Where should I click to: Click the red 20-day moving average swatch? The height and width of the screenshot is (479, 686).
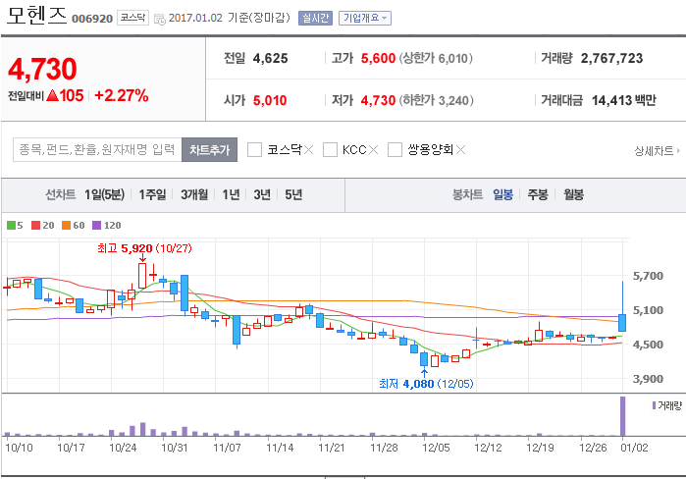(x=36, y=226)
